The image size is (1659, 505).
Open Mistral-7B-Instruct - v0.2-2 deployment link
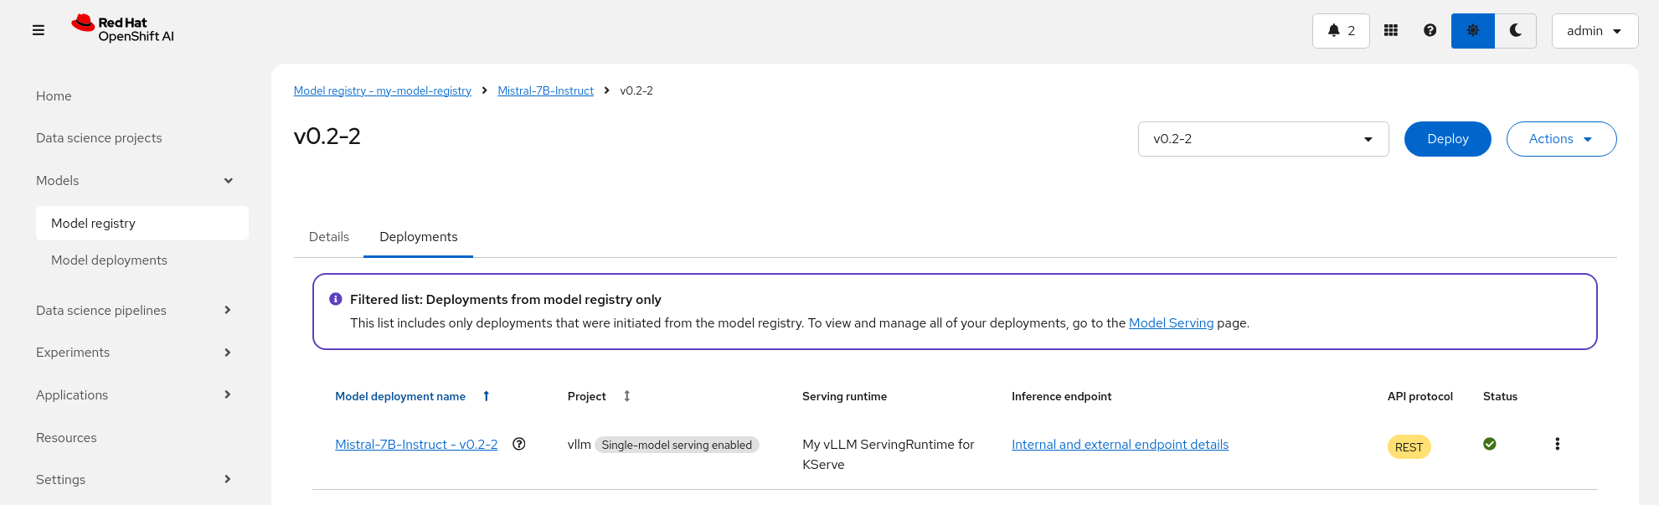416,445
